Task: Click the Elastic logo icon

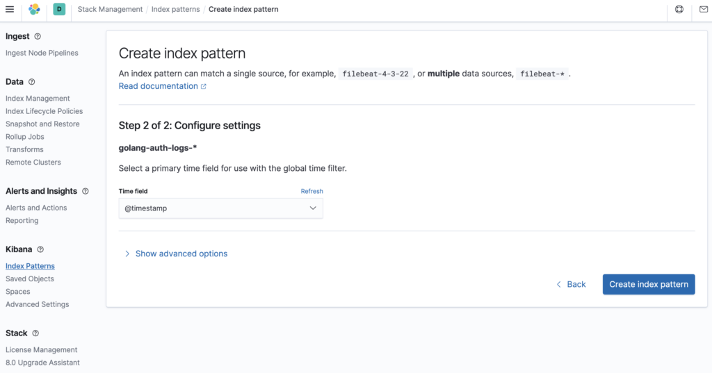Action: (x=34, y=9)
